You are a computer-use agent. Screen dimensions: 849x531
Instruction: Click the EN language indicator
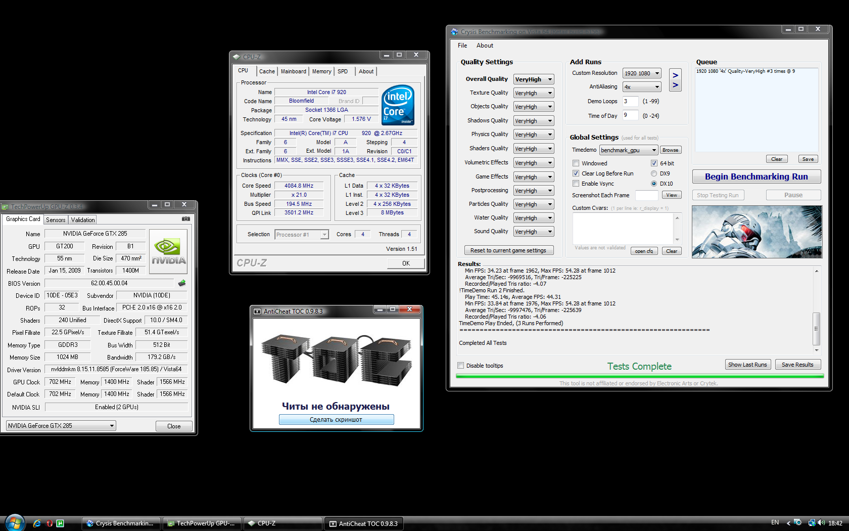(x=775, y=522)
